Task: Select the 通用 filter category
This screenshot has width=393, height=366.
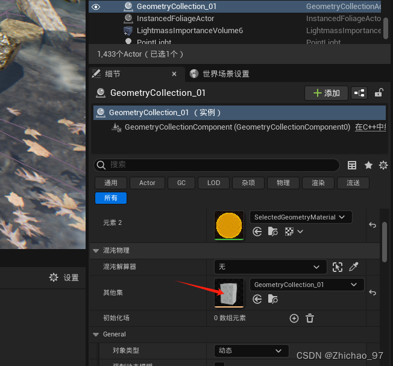Action: tap(111, 183)
